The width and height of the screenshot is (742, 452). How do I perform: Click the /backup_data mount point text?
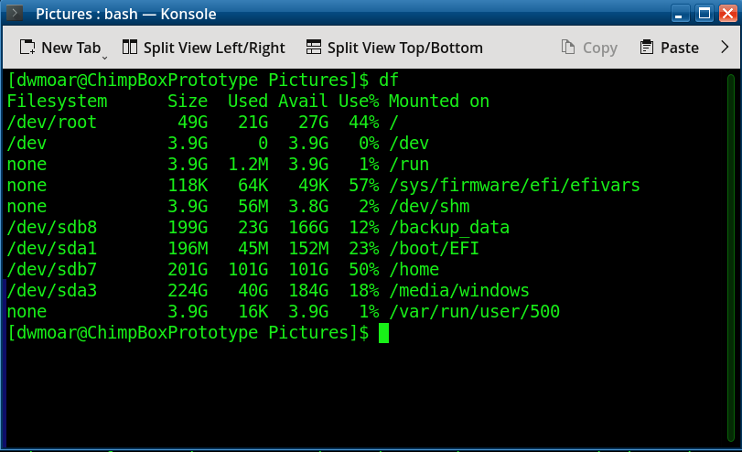click(x=448, y=228)
